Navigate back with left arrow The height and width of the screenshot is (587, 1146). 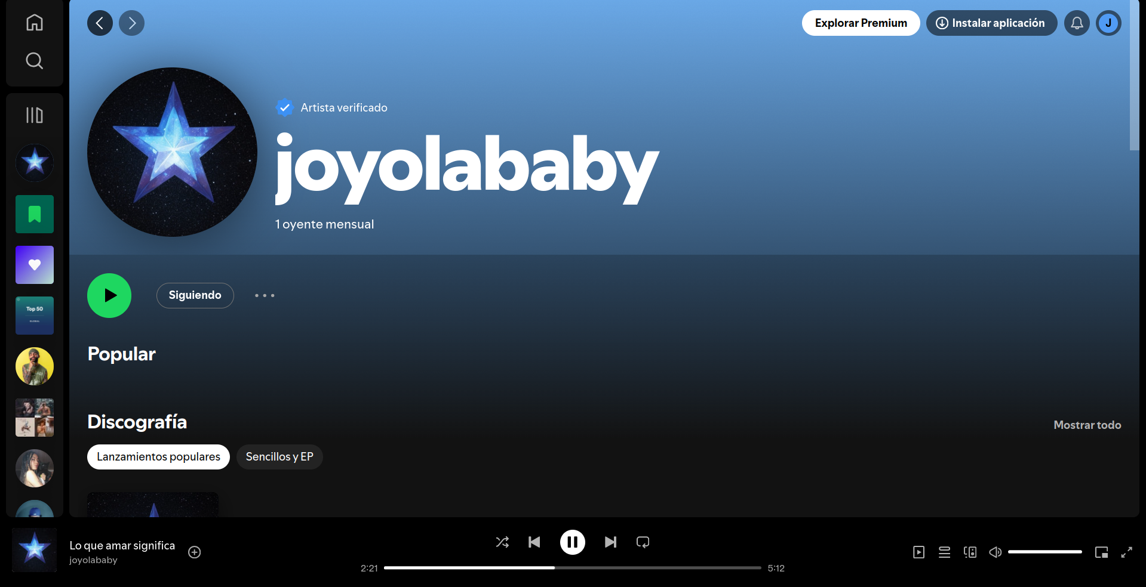pos(100,23)
